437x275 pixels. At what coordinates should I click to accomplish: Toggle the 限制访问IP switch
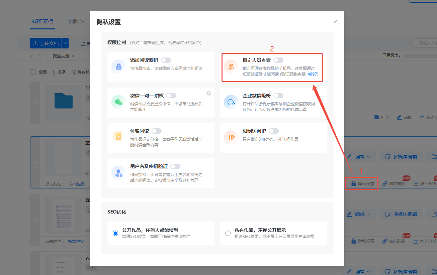click(274, 131)
